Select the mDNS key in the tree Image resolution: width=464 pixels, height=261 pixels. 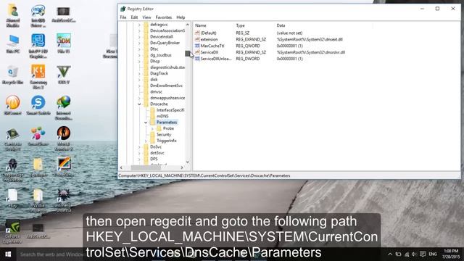162,116
